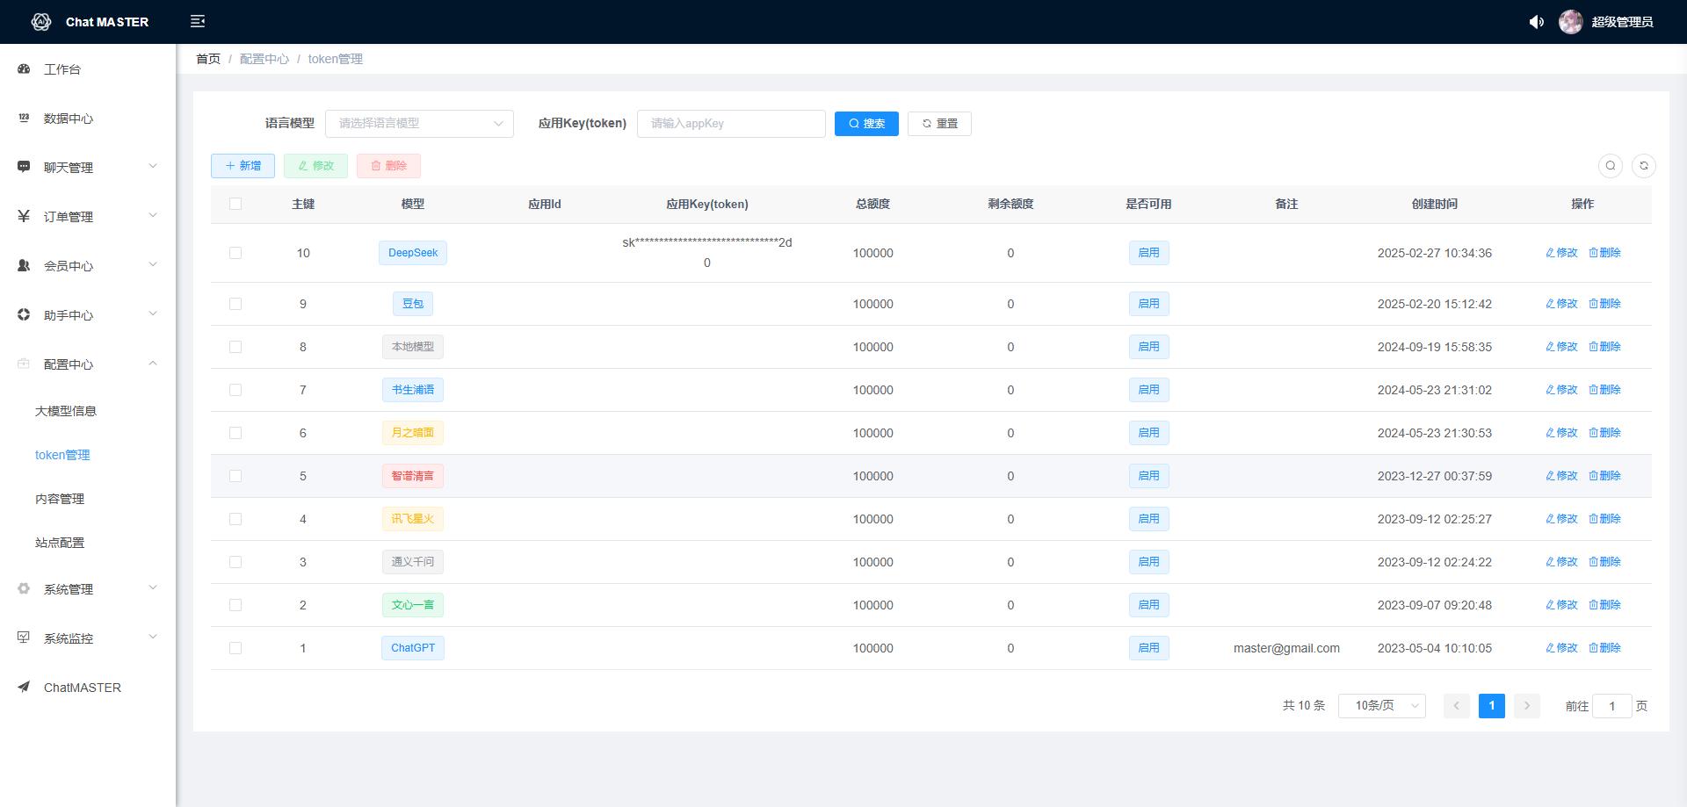
Task: Click previous page arrow in pagination
Action: (x=1456, y=706)
